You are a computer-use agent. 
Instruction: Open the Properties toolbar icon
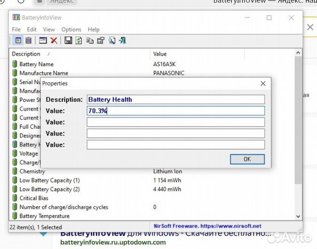(x=100, y=41)
